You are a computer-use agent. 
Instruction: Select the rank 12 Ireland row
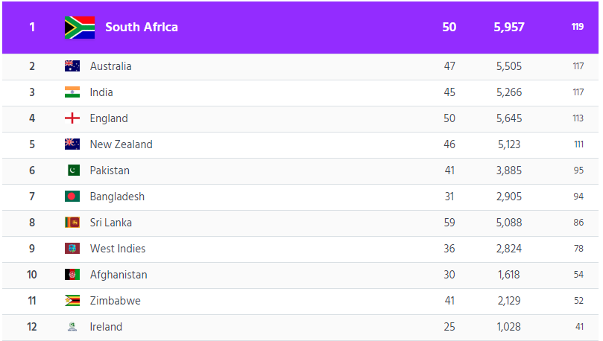(x=300, y=327)
